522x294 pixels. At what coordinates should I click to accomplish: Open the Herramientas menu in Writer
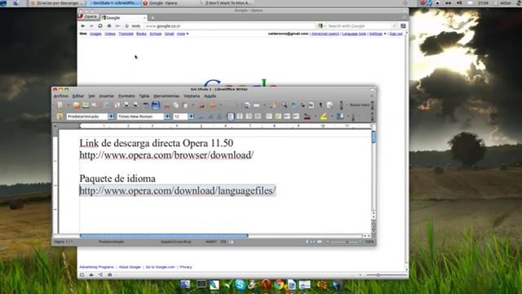[x=166, y=96]
